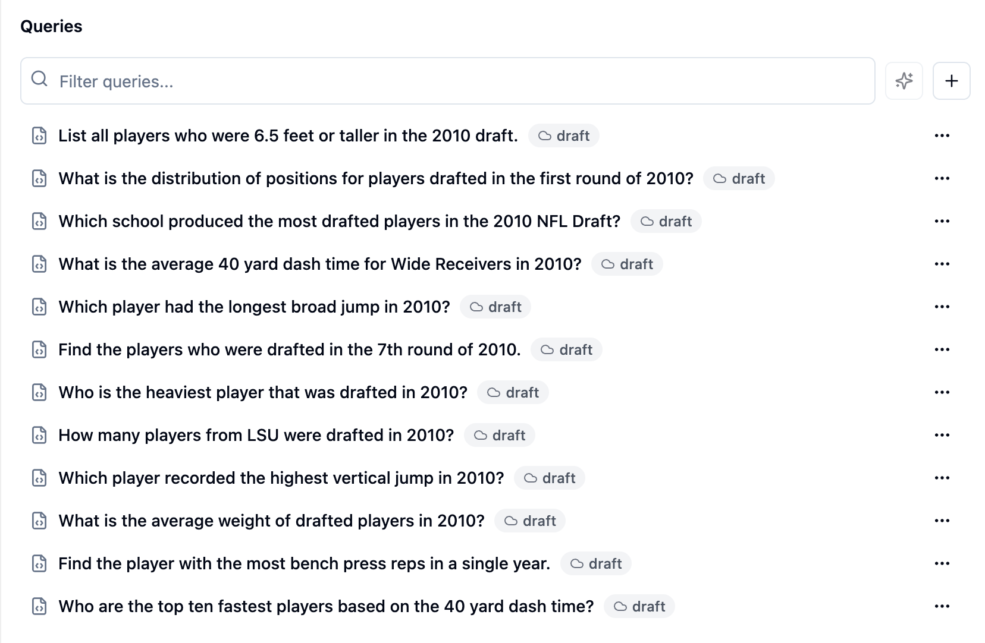
Task: Select the top ten fastest players query
Action: pos(326,606)
